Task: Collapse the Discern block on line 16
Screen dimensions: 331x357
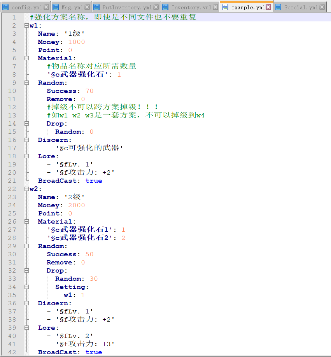Action: (26, 140)
